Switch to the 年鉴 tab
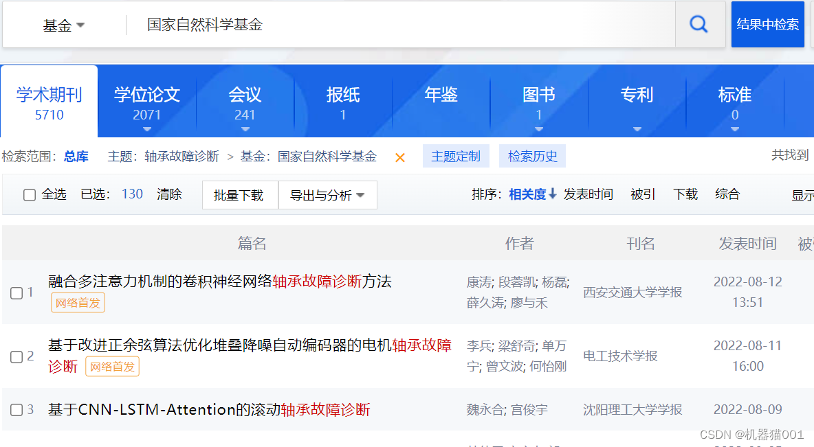The width and height of the screenshot is (814, 447). pos(441,102)
